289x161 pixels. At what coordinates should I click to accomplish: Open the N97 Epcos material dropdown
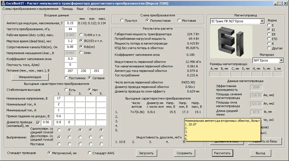[281, 60]
